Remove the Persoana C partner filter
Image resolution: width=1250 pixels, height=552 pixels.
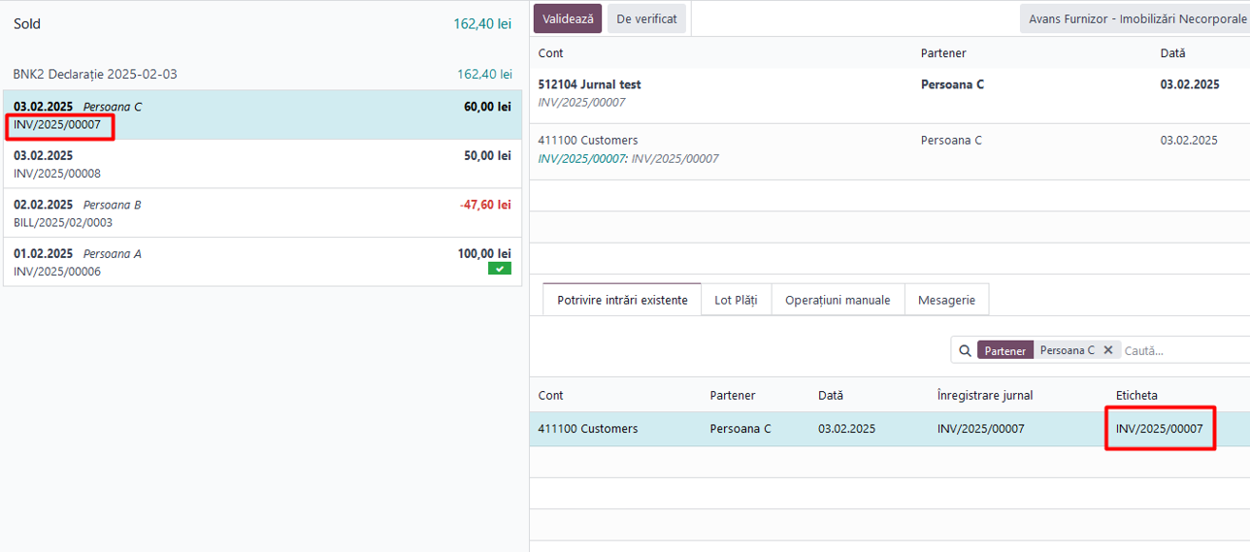pyautogui.click(x=1108, y=350)
